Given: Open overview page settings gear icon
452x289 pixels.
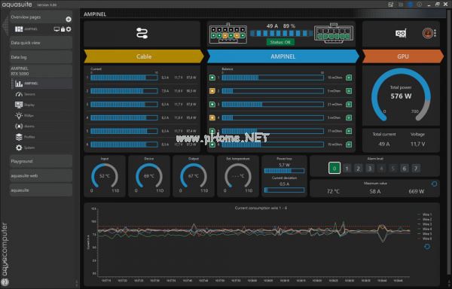Looking at the screenshot, I should tap(69, 29).
